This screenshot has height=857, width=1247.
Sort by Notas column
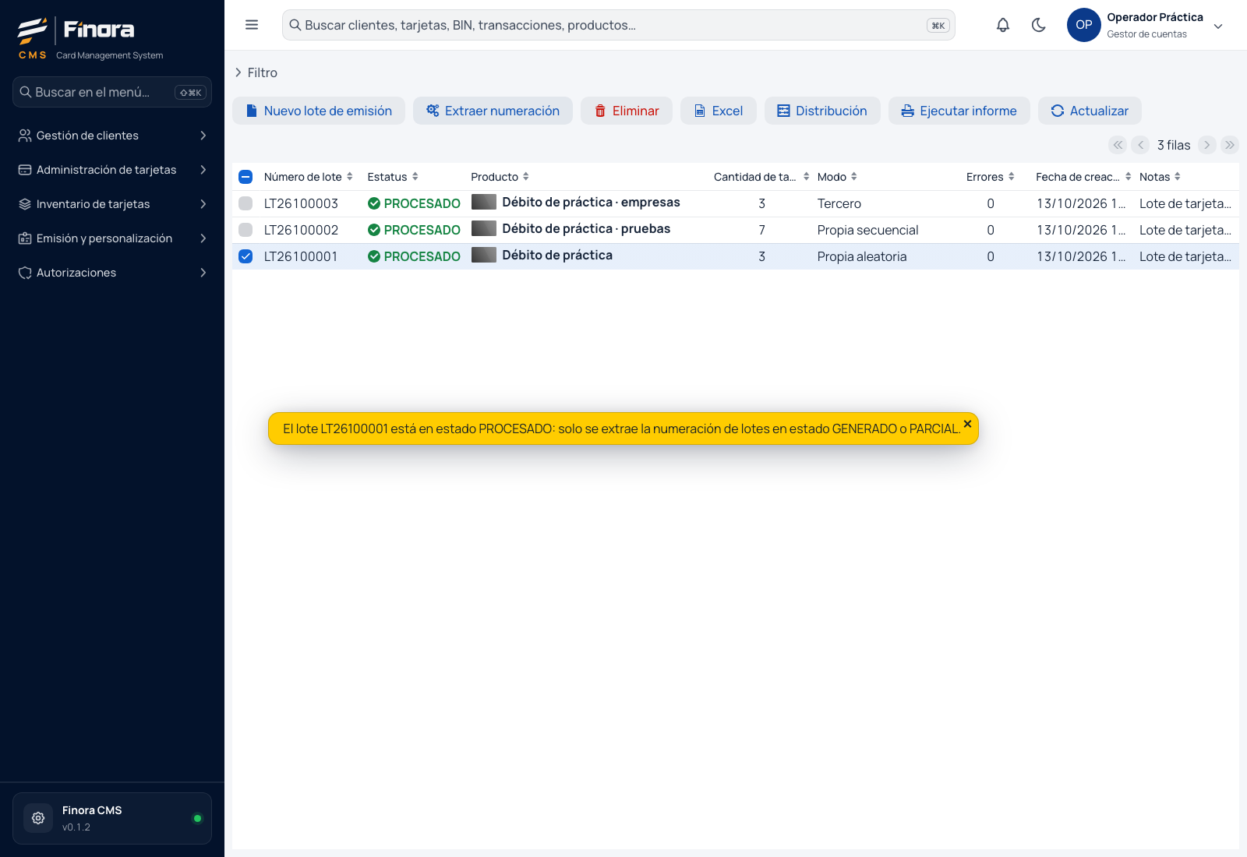click(1160, 177)
